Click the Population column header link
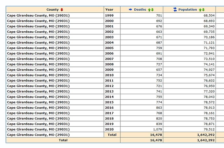224x148 pixels. (188, 9)
